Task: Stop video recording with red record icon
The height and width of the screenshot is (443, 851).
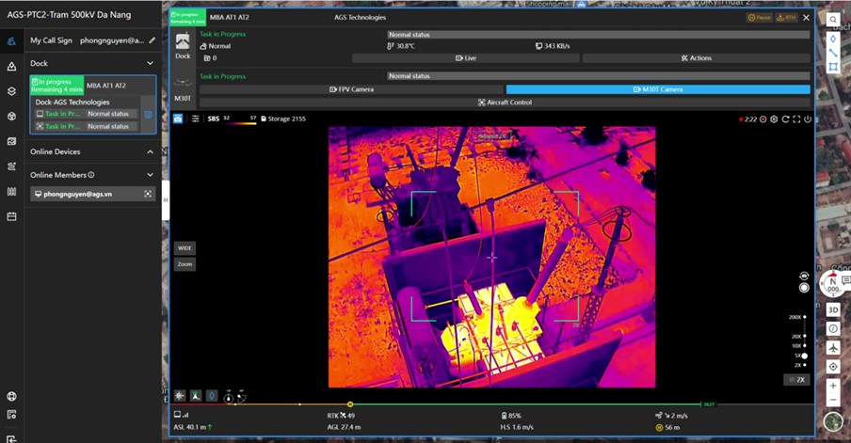Action: [x=763, y=119]
